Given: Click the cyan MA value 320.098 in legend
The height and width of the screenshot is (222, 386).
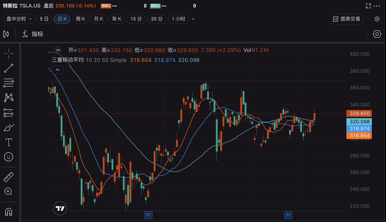Looking at the screenshot, I should 189,60.
